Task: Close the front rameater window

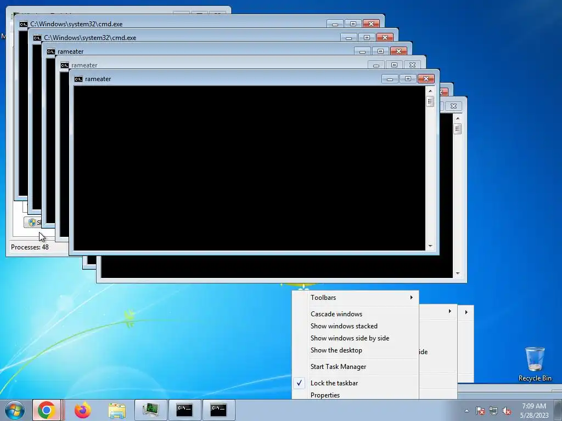Action: click(x=426, y=79)
